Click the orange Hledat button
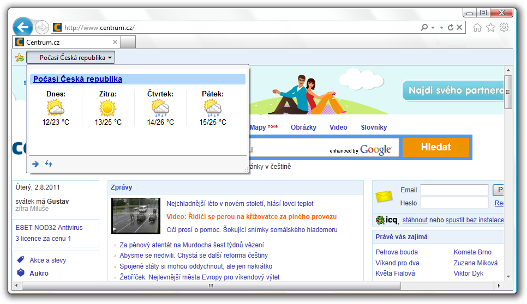 coord(435,147)
